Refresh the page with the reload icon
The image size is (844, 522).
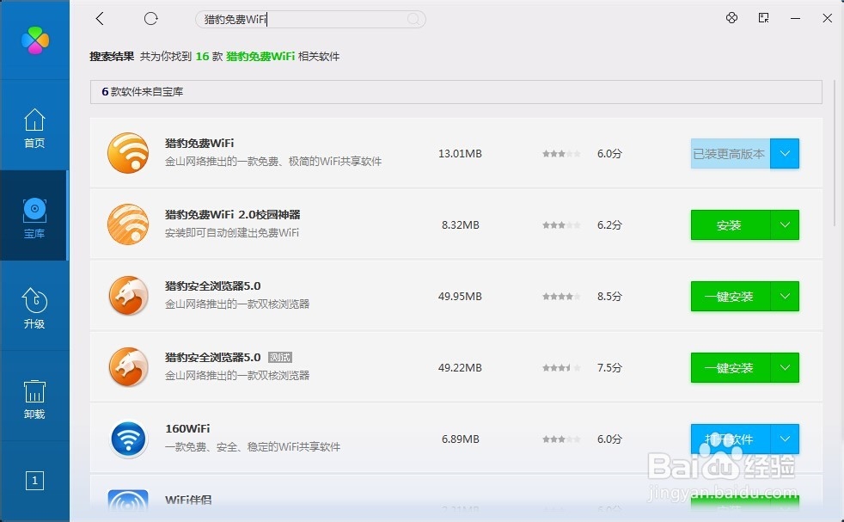point(150,18)
